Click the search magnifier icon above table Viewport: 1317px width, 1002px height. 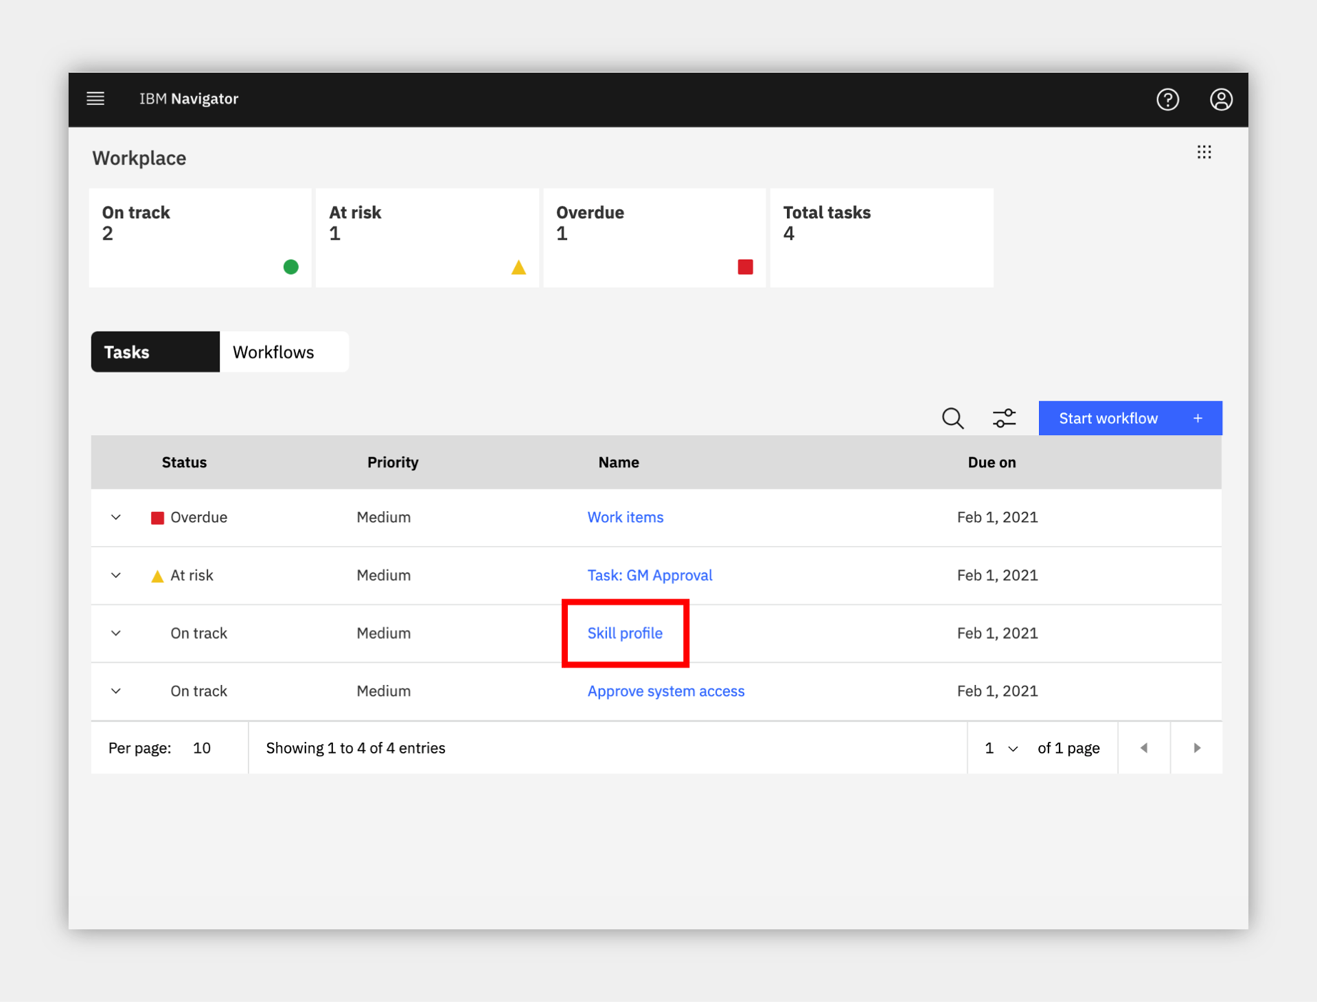952,418
